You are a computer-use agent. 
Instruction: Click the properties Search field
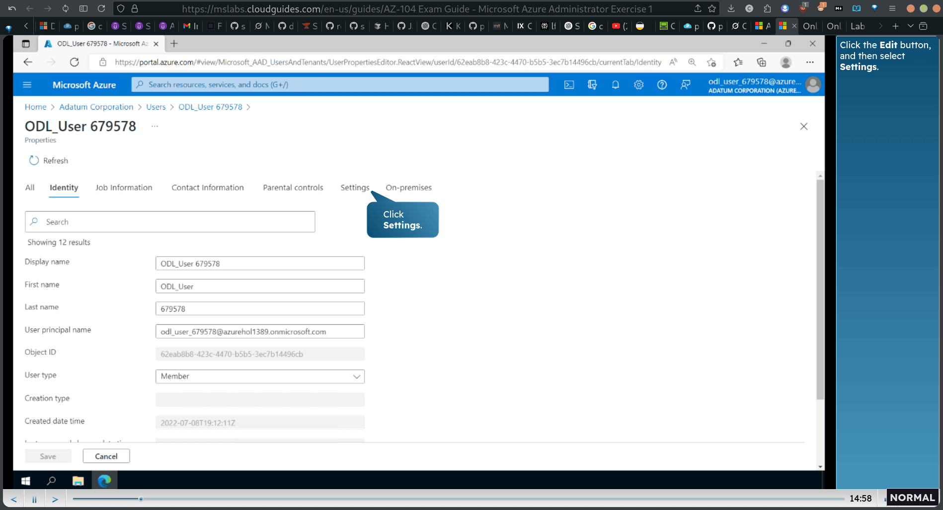[170, 222]
